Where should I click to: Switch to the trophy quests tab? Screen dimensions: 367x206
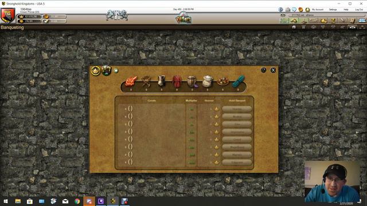point(333,21)
